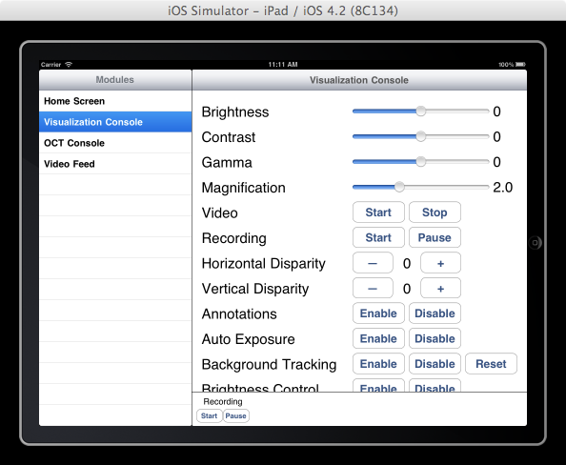The width and height of the screenshot is (566, 465).
Task: Click the battery status icon
Action: [520, 64]
